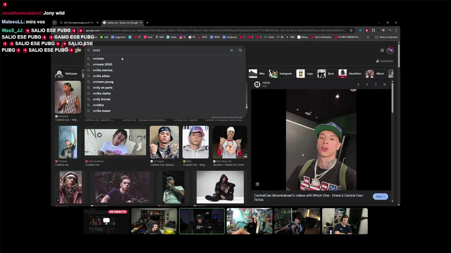This screenshot has height=253, width=451.
Task: Select the highlighted green-bordered webcam thumbnail
Action: click(202, 221)
